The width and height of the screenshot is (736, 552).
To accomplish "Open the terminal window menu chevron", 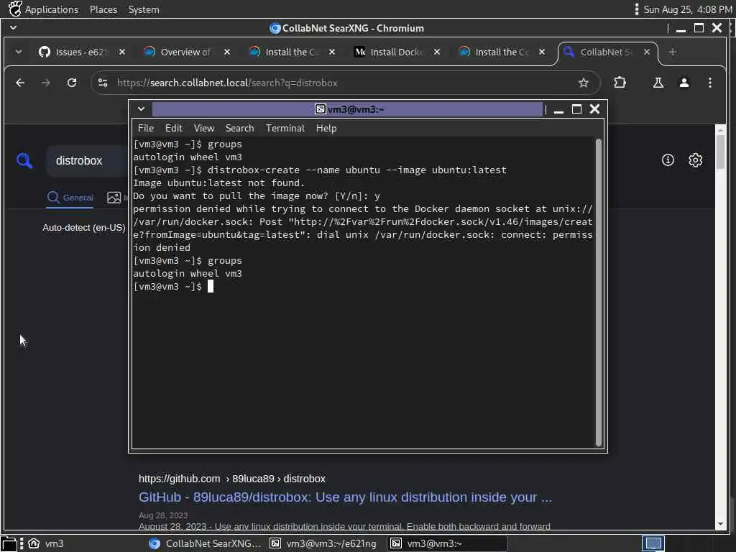I will click(x=141, y=109).
